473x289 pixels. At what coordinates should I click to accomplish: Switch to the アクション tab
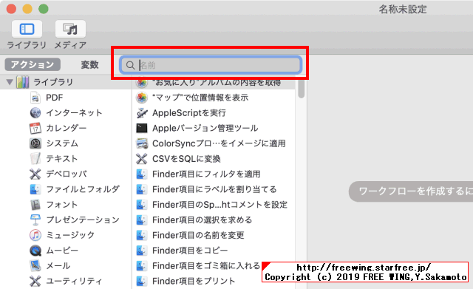(x=33, y=64)
